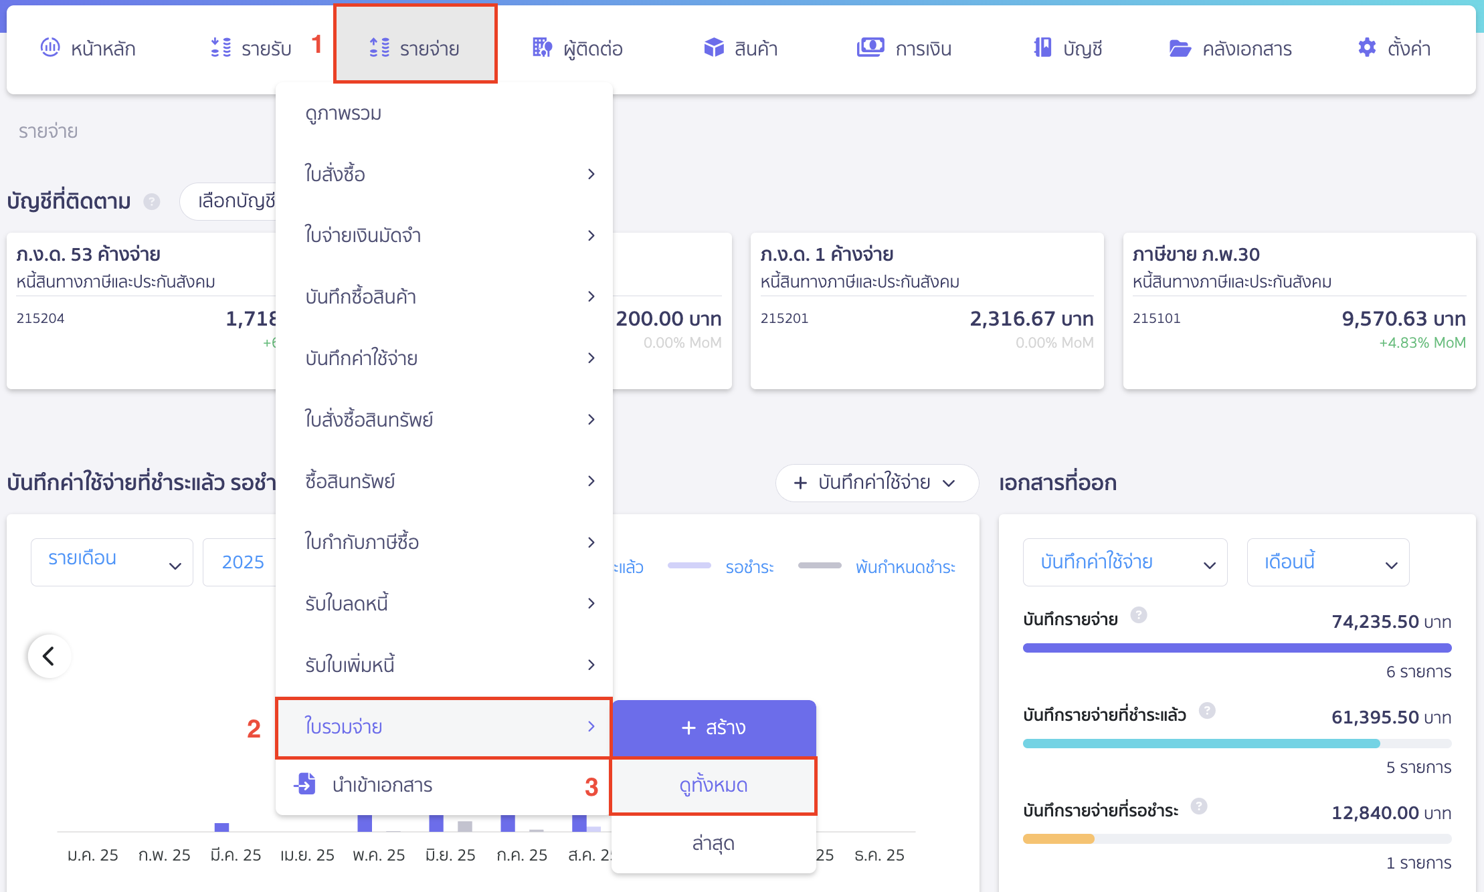Click the นำเข้าเอกสาร import file icon
This screenshot has height=892, width=1484.
pos(306,784)
